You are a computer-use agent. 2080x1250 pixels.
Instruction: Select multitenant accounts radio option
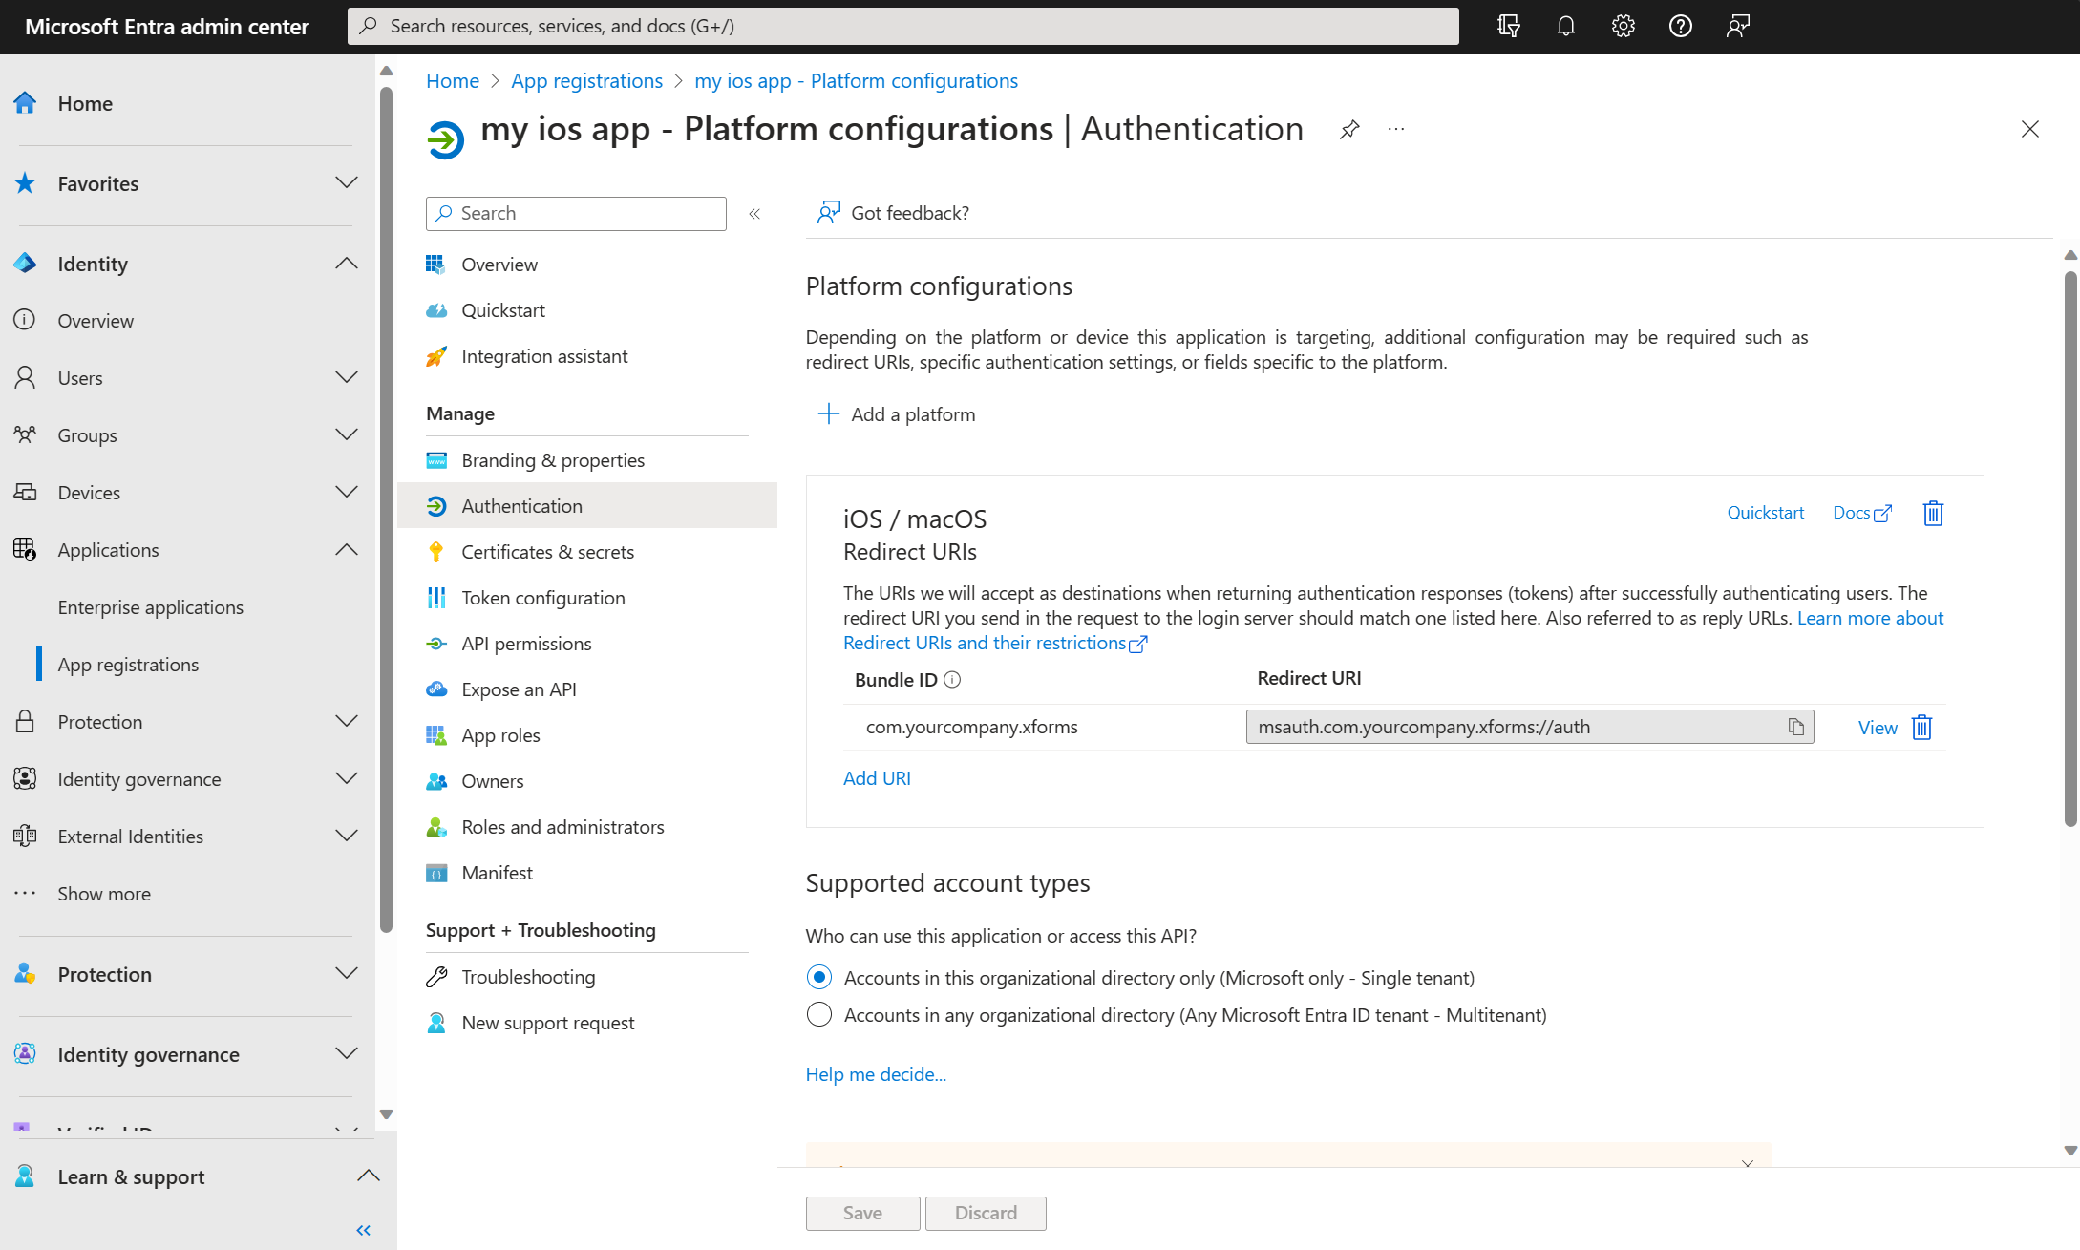coord(819,1014)
